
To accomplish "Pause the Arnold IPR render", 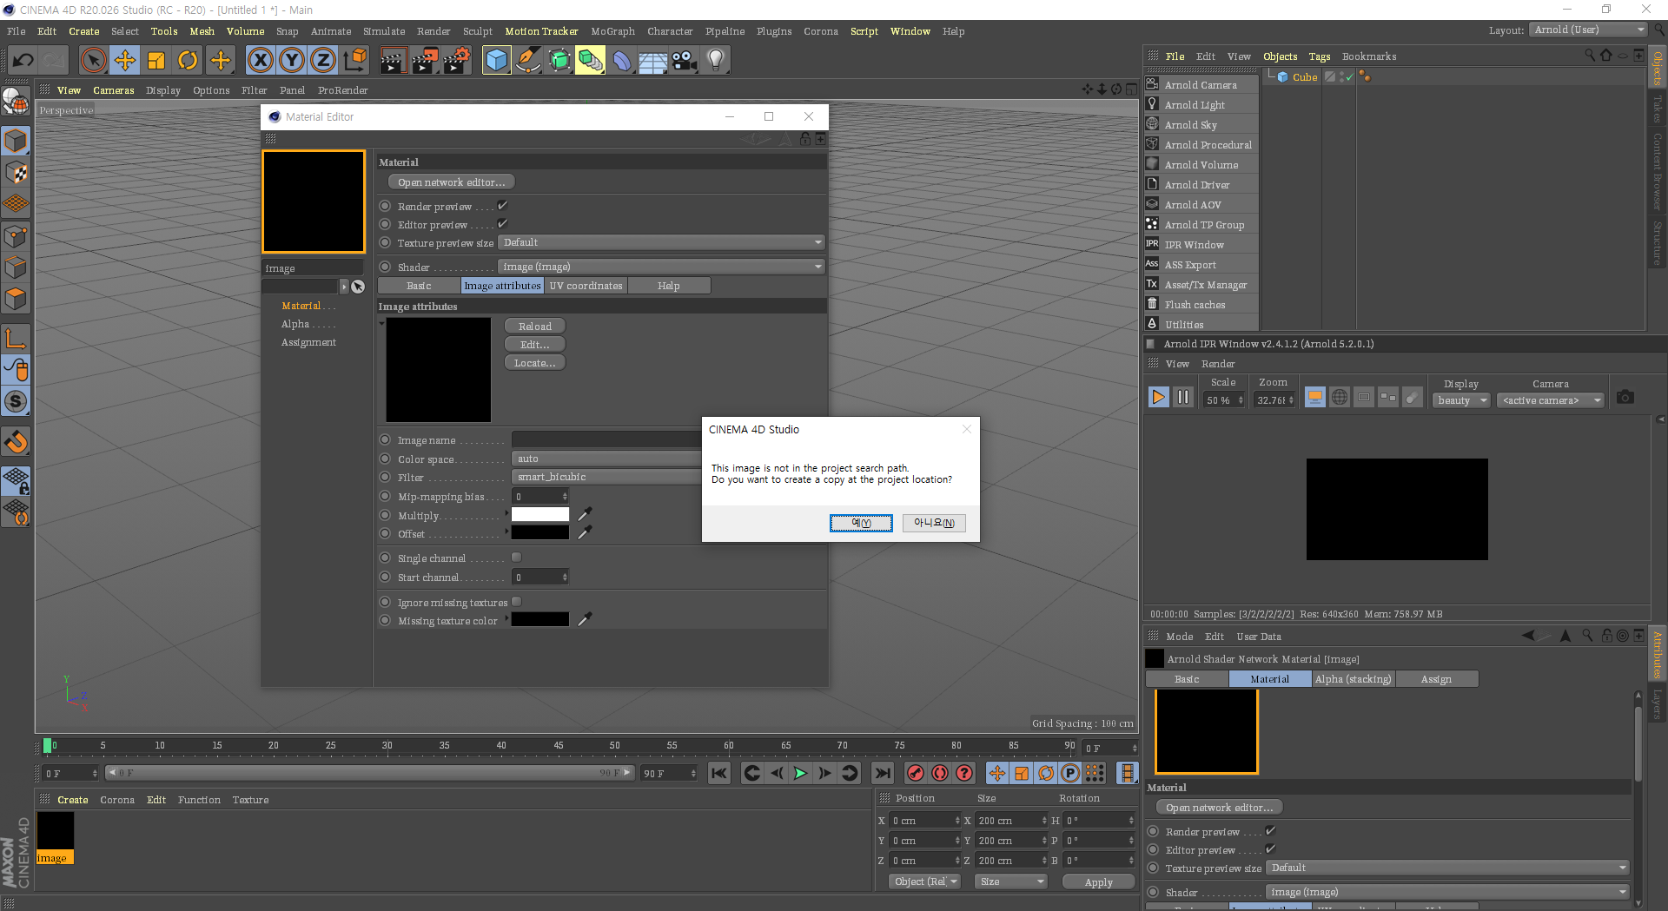I will coord(1183,397).
